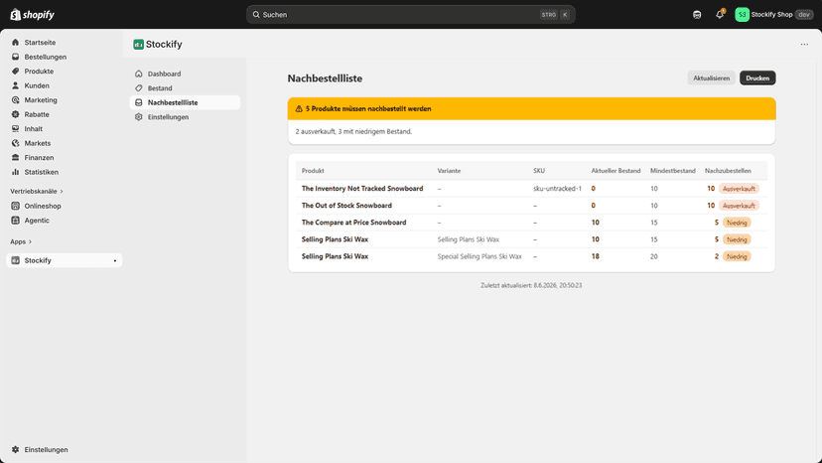Screen dimensions: 822x463
Task: Open the Agentic channel icon
Action: click(15, 221)
